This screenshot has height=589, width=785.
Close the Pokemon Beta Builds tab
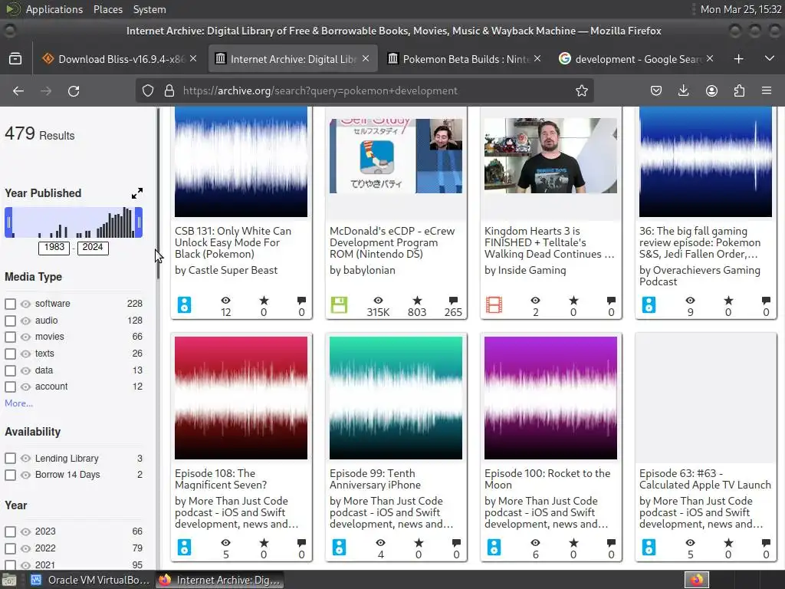point(537,58)
